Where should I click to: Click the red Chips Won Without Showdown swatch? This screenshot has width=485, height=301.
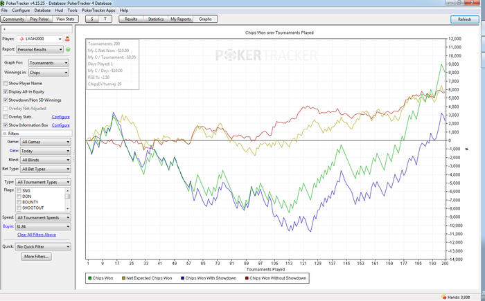point(247,278)
